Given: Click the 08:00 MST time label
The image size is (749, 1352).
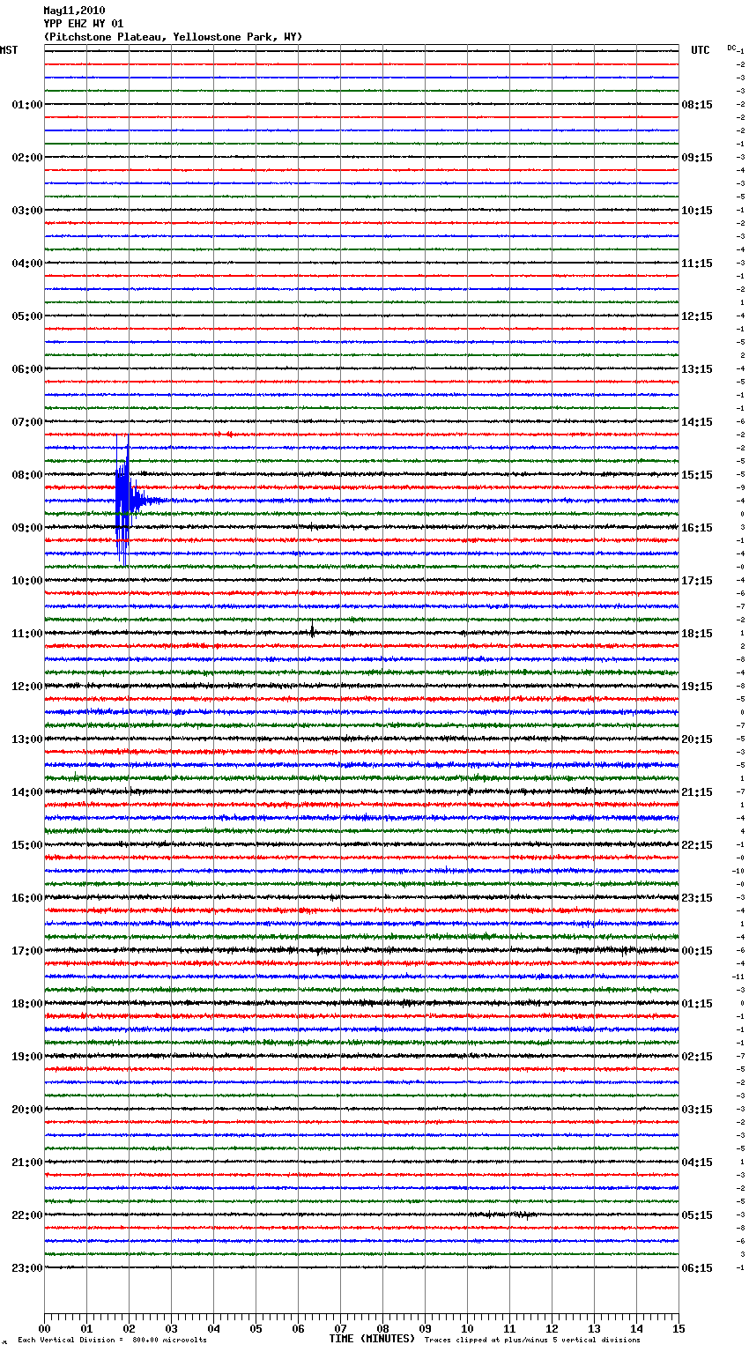Looking at the screenshot, I should pos(27,475).
